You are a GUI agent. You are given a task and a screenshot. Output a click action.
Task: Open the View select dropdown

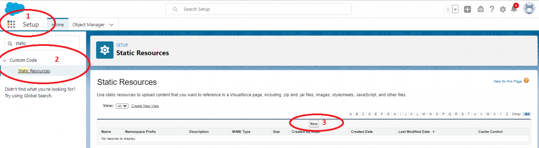coord(122,106)
